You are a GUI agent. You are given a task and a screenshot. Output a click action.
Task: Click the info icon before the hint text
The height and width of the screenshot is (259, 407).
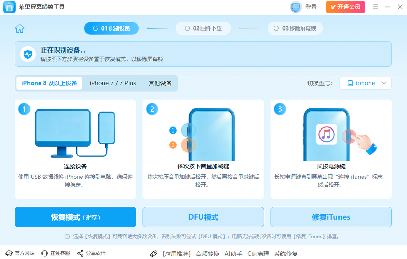(x=67, y=236)
